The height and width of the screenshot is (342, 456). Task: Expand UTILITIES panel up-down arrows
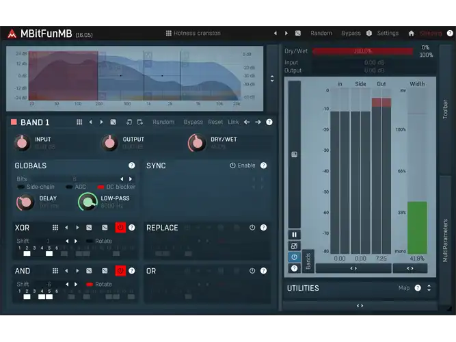tap(429, 288)
